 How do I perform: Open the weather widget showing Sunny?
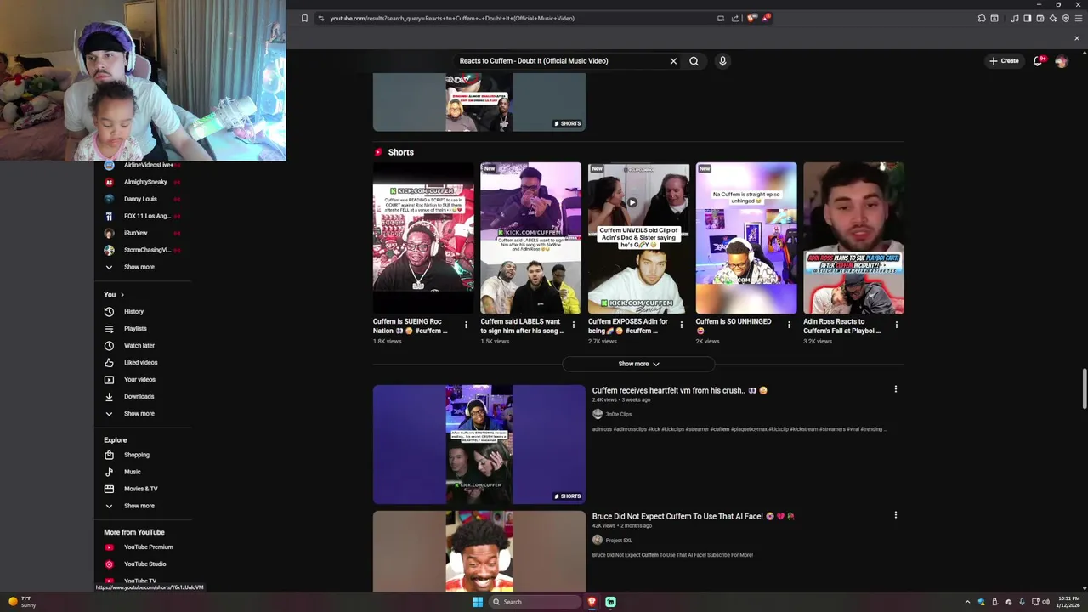coord(22,602)
